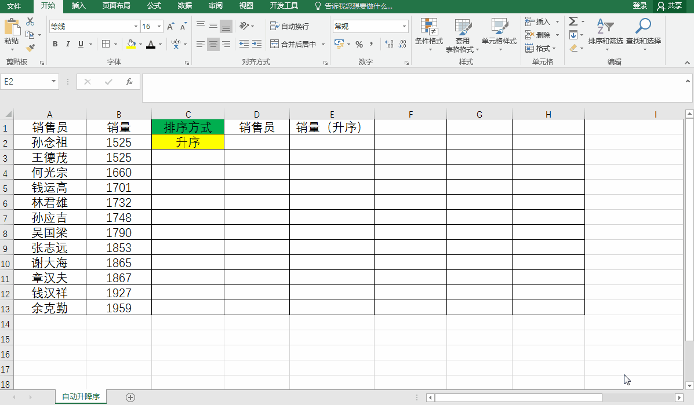This screenshot has height=405, width=694.
Task: Open 排序和筛选 sort and filter
Action: click(x=605, y=35)
